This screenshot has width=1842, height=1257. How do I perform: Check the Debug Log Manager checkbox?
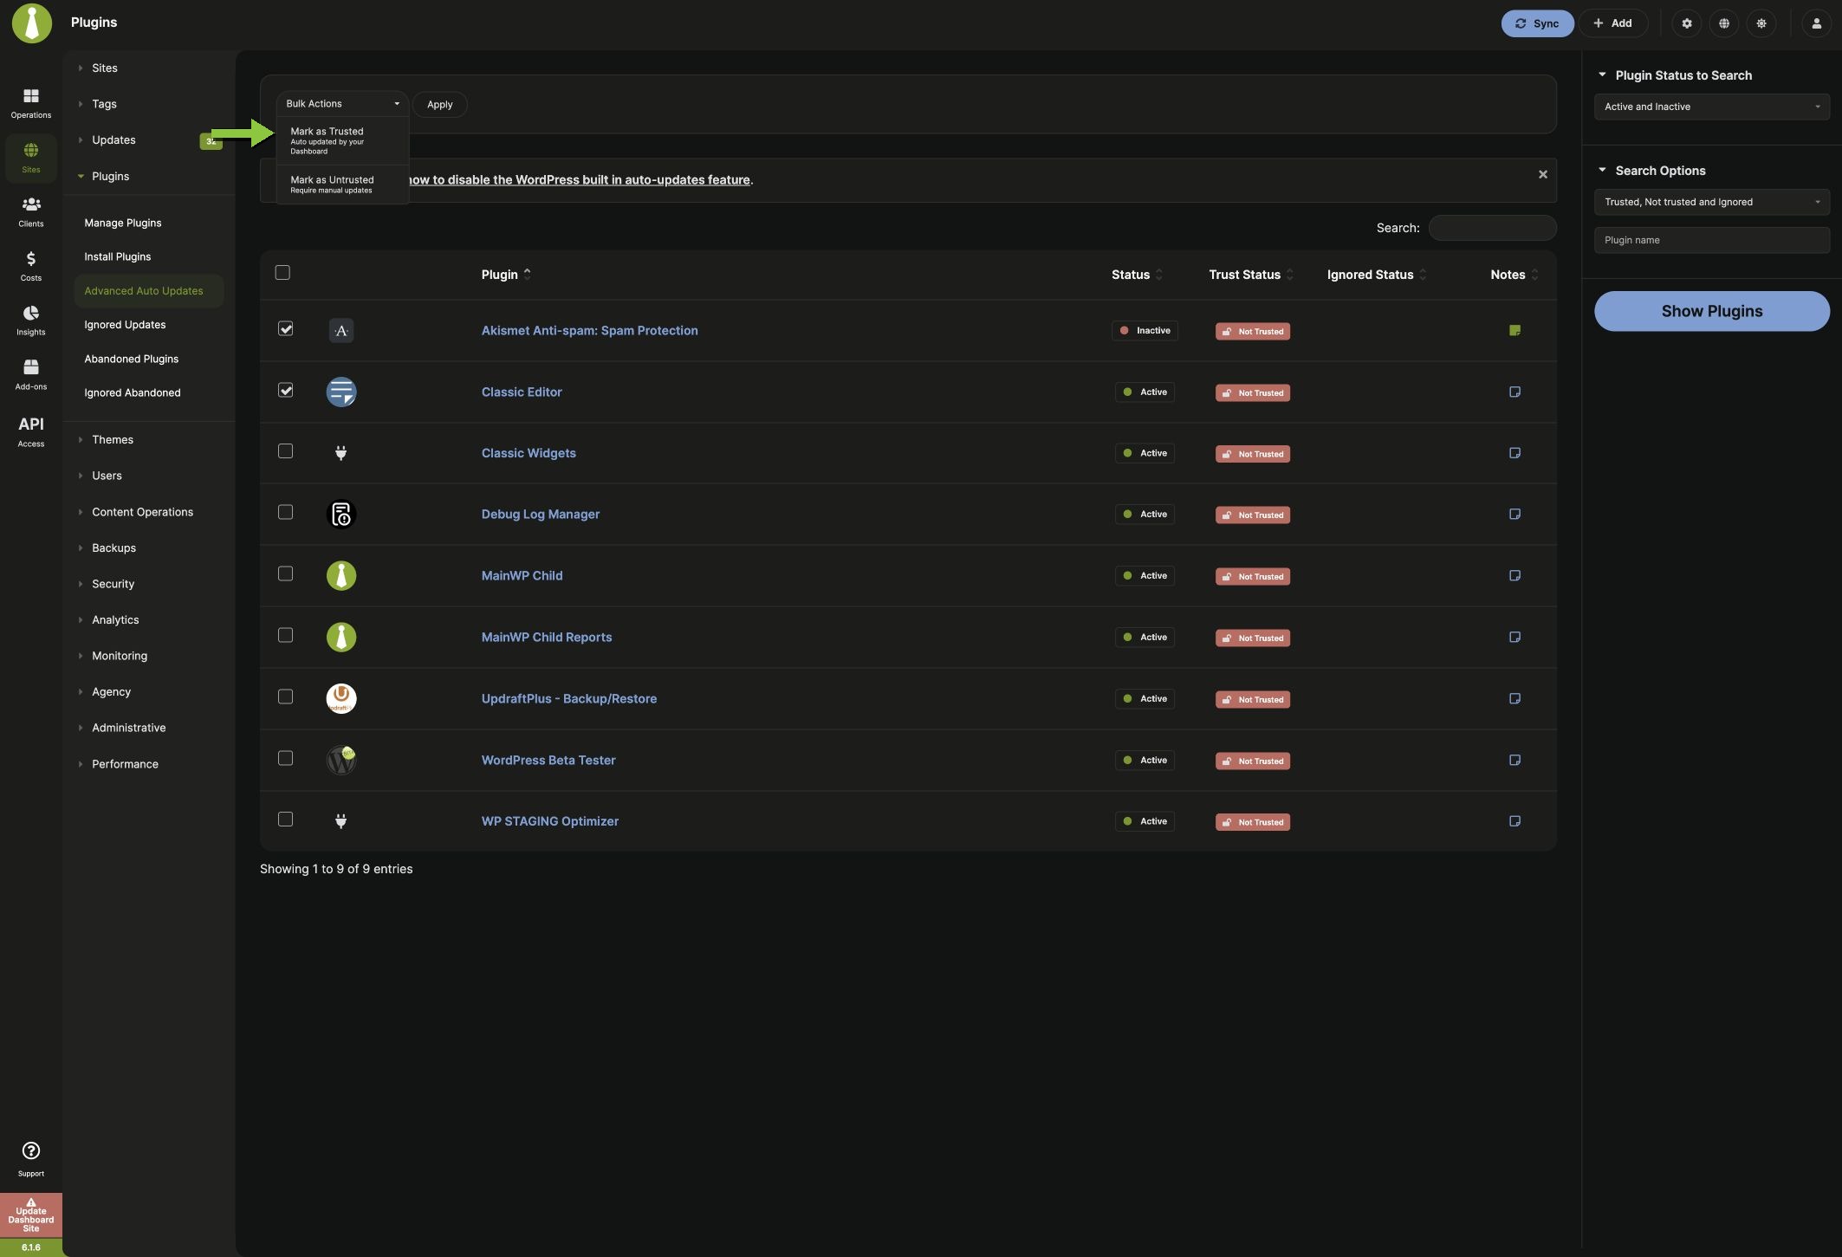(x=285, y=512)
